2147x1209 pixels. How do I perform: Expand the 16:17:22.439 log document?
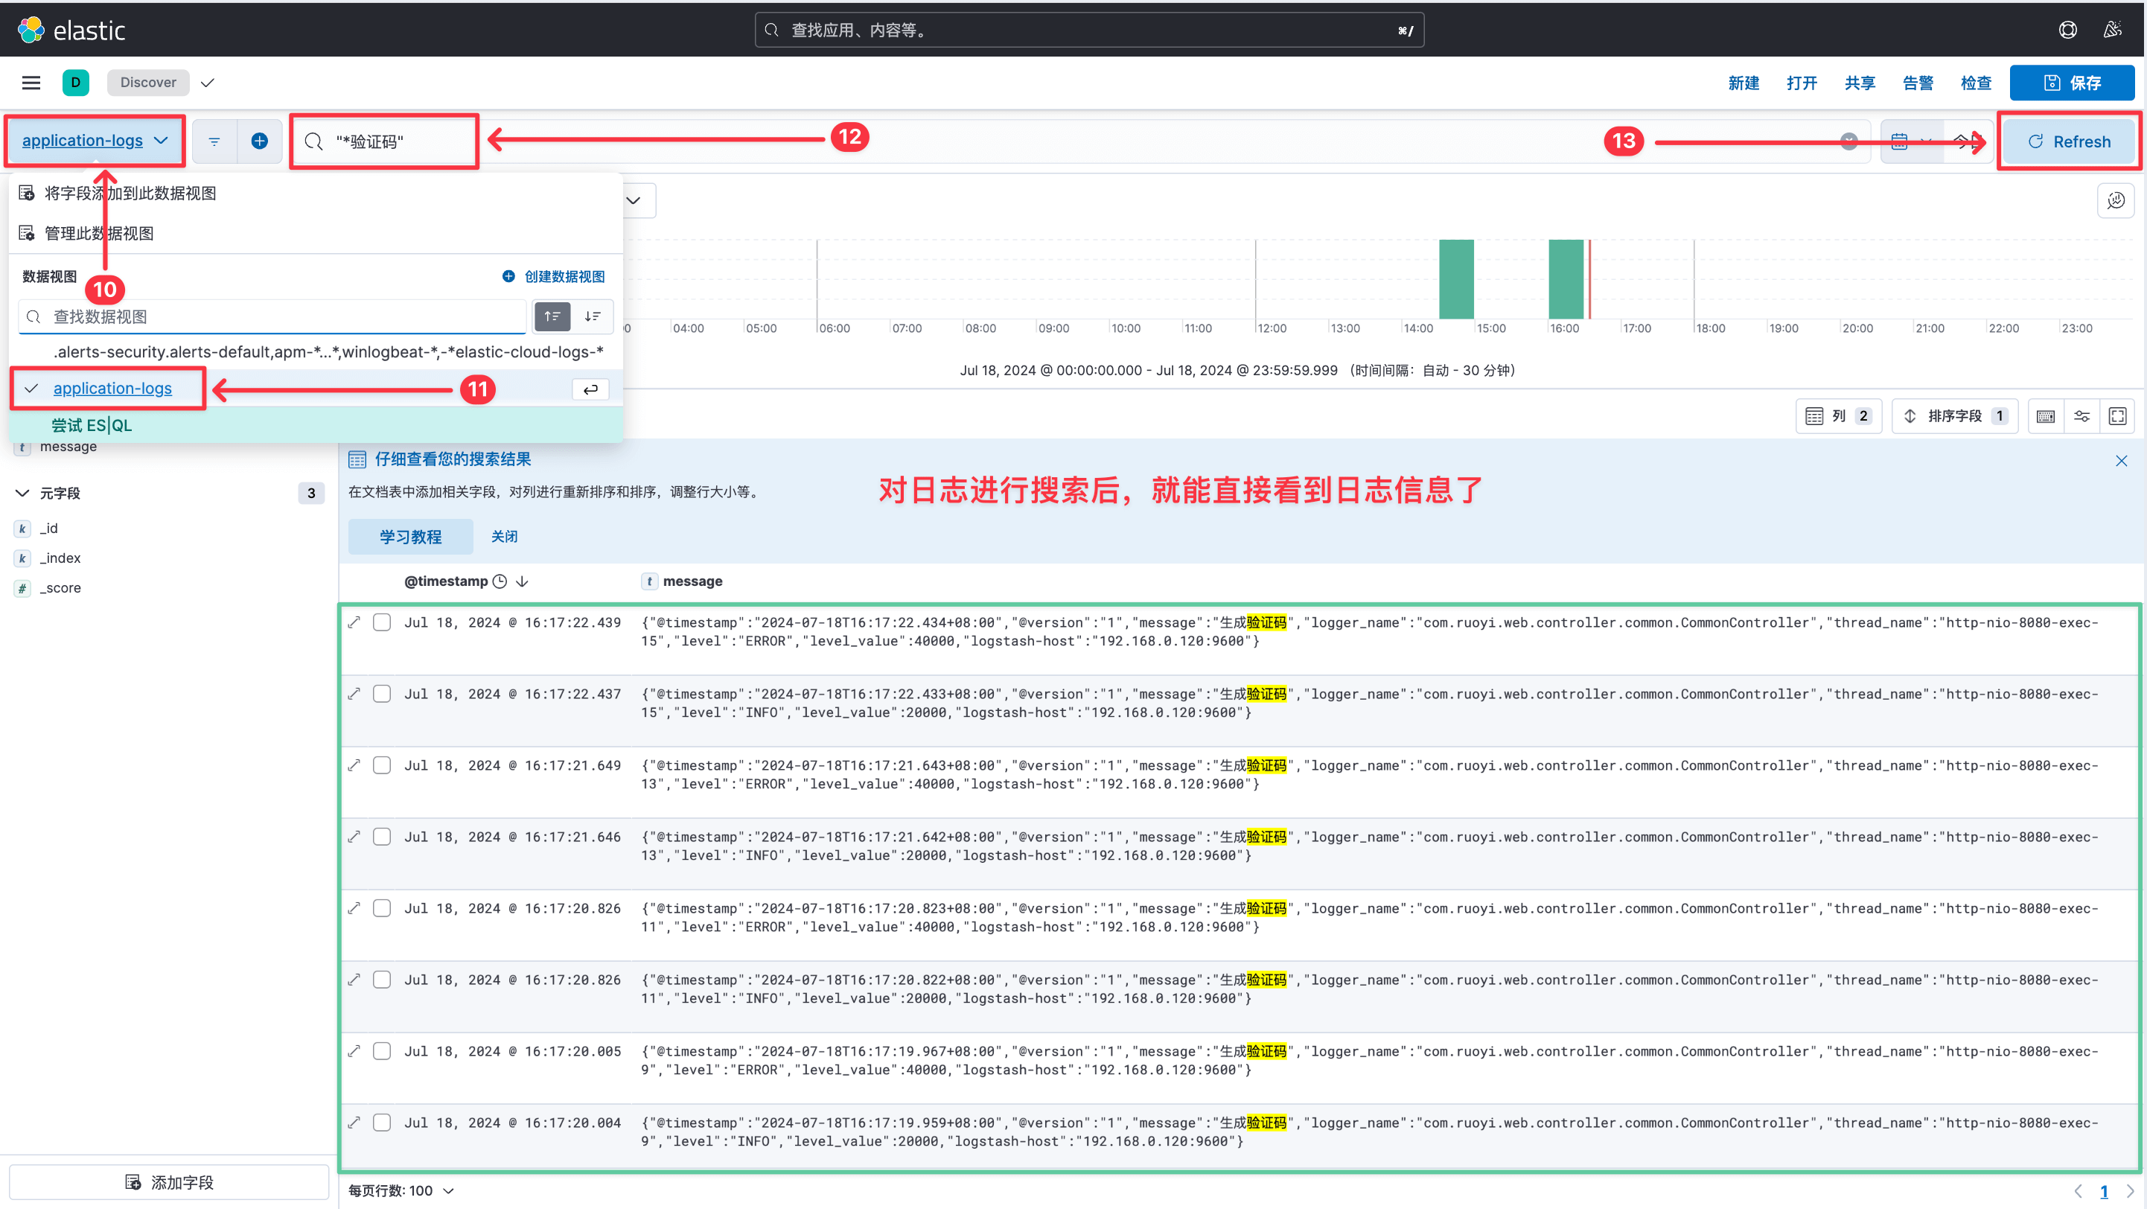coord(354,622)
